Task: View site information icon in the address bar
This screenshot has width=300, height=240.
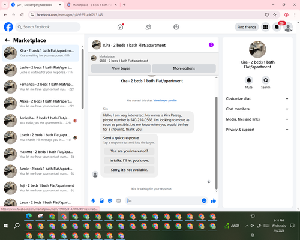Action: [x=32, y=15]
